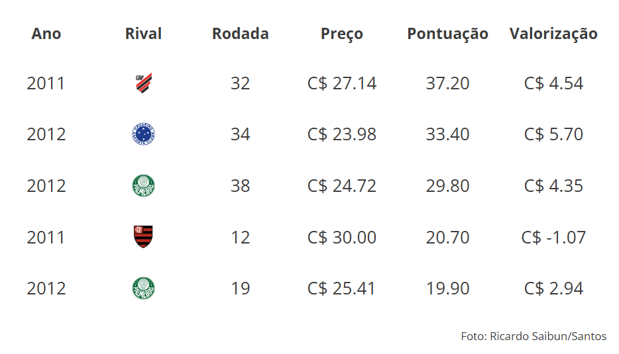
Task: Click the Ano column header
Action: [x=46, y=34]
